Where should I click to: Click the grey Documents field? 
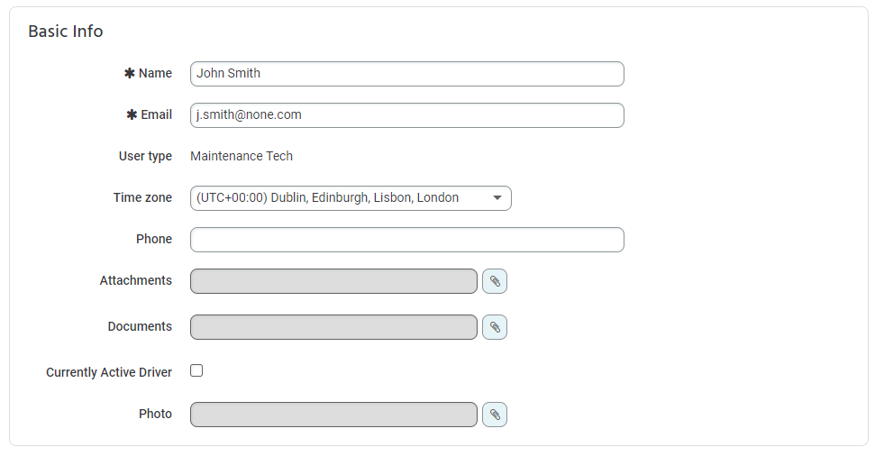pyautogui.click(x=333, y=327)
